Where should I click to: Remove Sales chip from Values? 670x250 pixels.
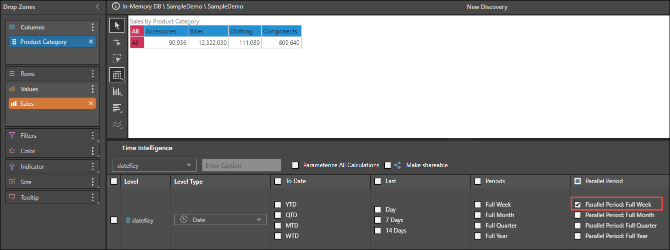tap(91, 103)
